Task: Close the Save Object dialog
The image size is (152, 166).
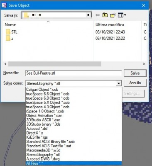Action: (144, 5)
